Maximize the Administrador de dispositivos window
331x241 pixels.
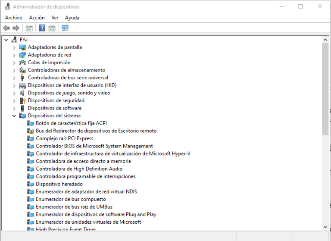(300, 6)
